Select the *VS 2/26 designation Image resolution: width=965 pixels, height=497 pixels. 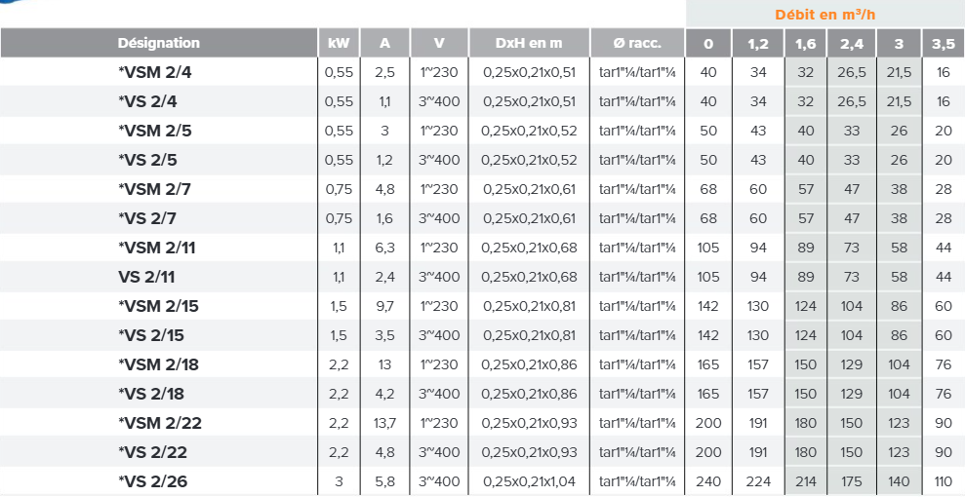point(152,481)
